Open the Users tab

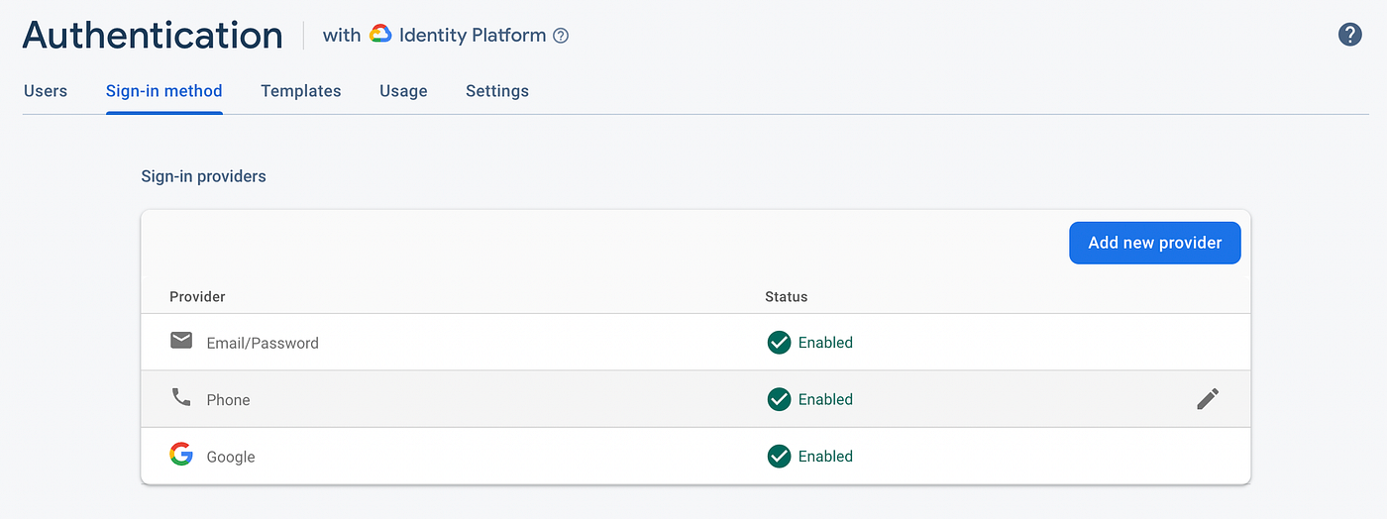point(46,91)
